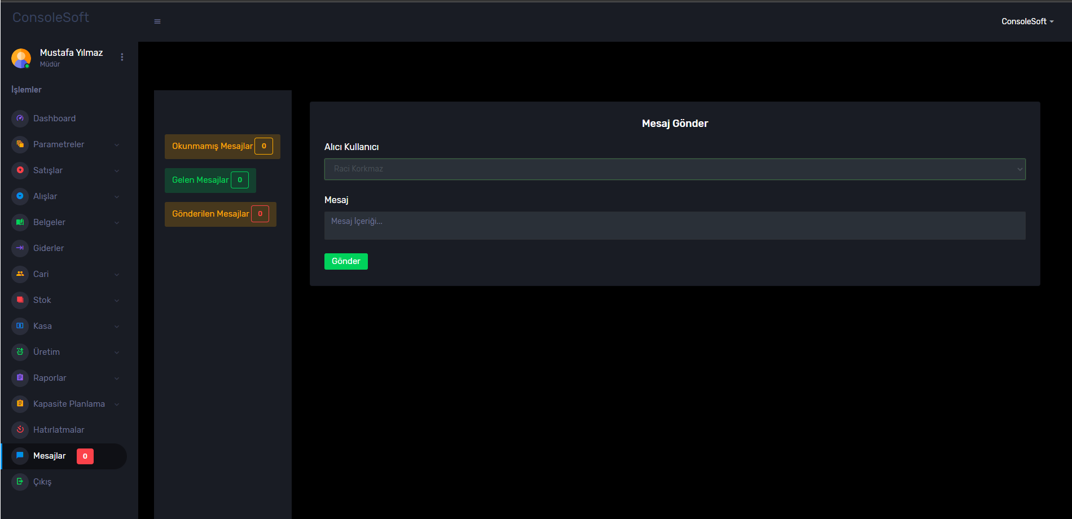The width and height of the screenshot is (1072, 519).
Task: Click the İşlemler section heading
Action: tap(27, 90)
